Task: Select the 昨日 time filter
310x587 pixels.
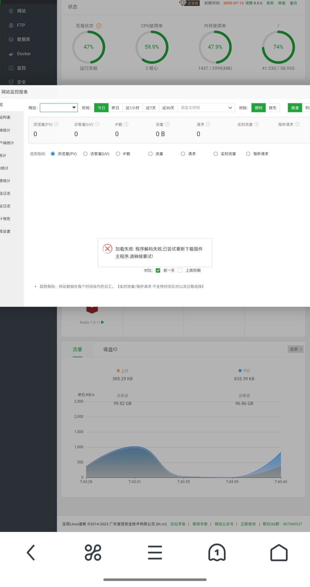Action: (x=115, y=108)
